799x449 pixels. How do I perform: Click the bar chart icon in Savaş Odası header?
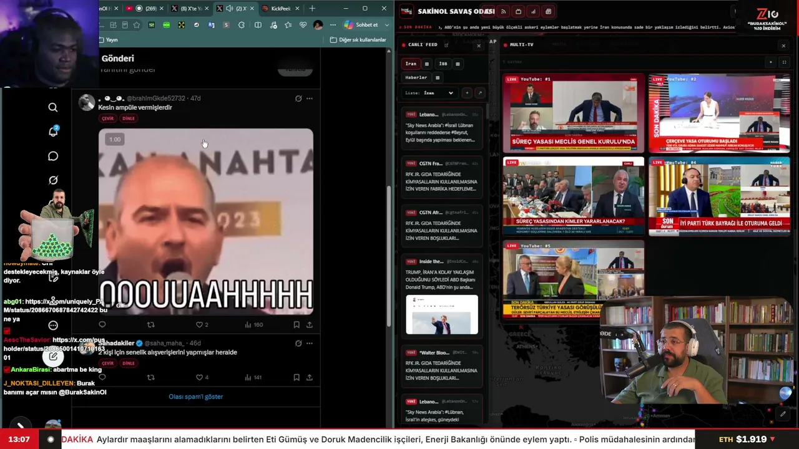click(533, 11)
